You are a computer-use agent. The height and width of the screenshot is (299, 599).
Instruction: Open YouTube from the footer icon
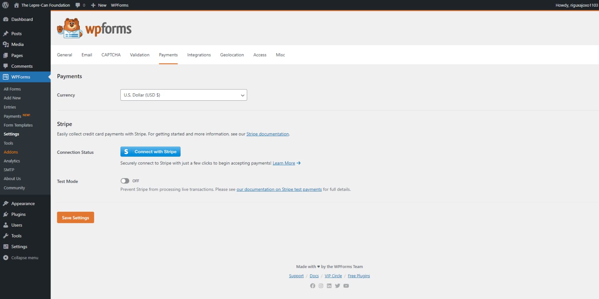(346, 286)
